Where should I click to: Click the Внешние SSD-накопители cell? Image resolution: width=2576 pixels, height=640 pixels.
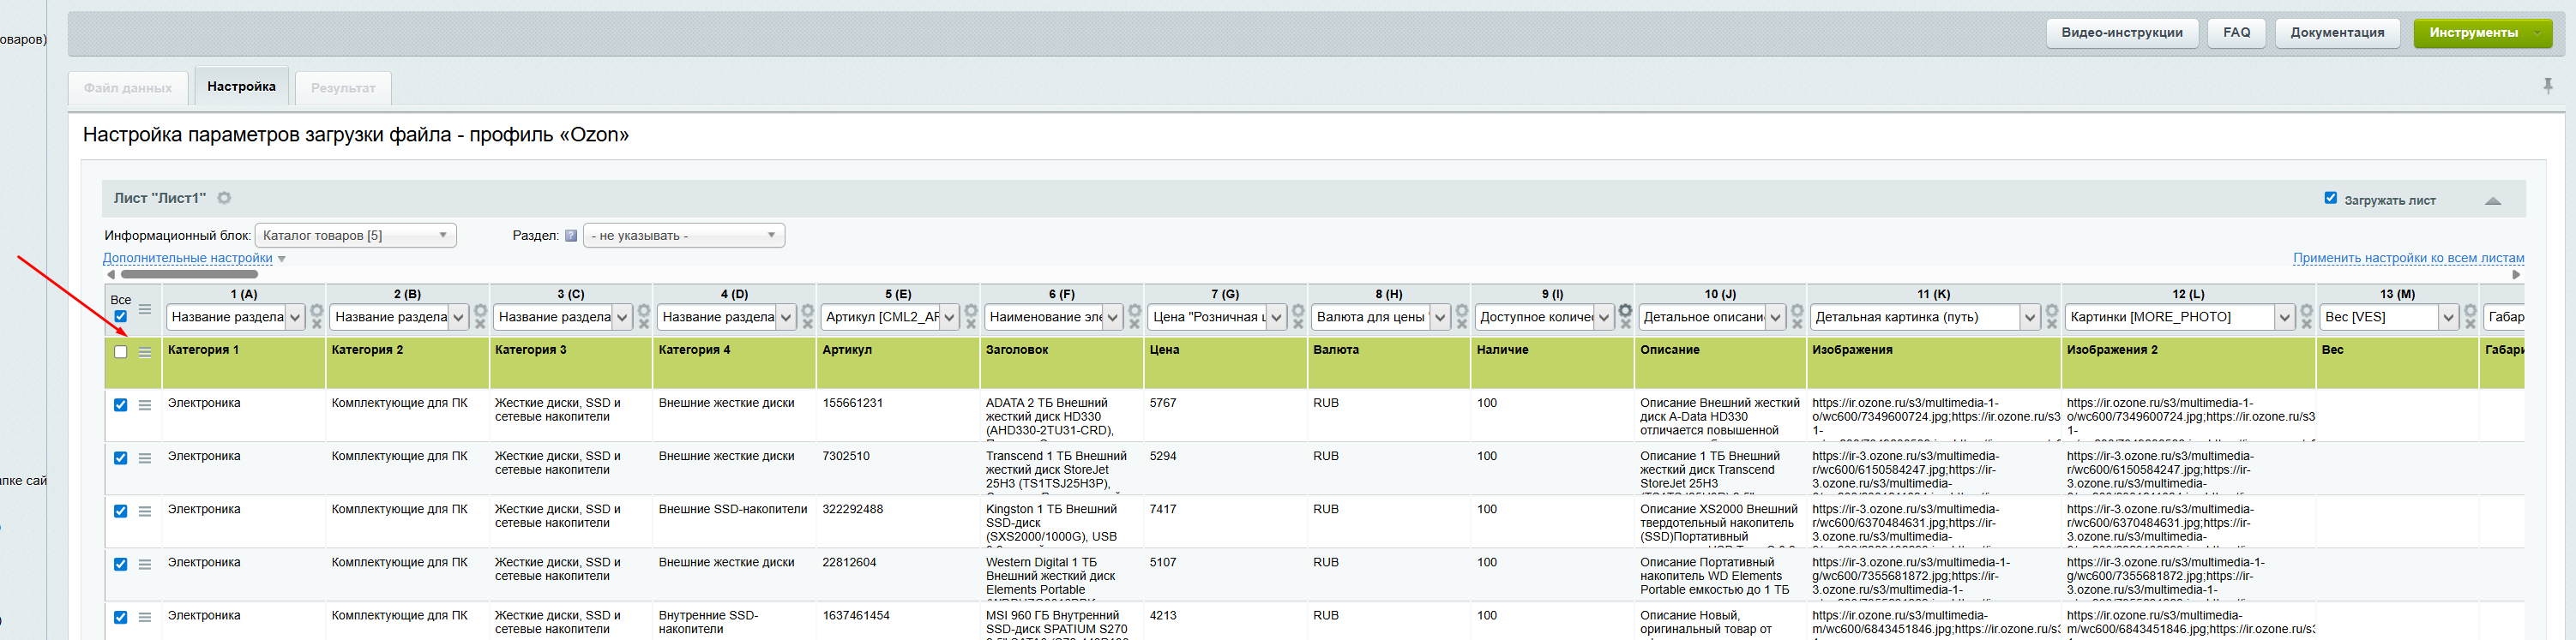point(735,521)
